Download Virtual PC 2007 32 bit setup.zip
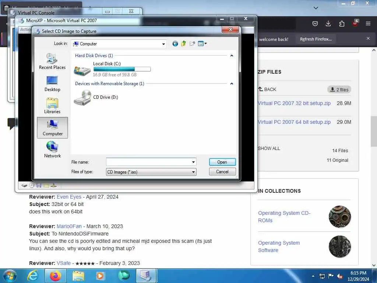This screenshot has width=377, height=283. (294, 103)
